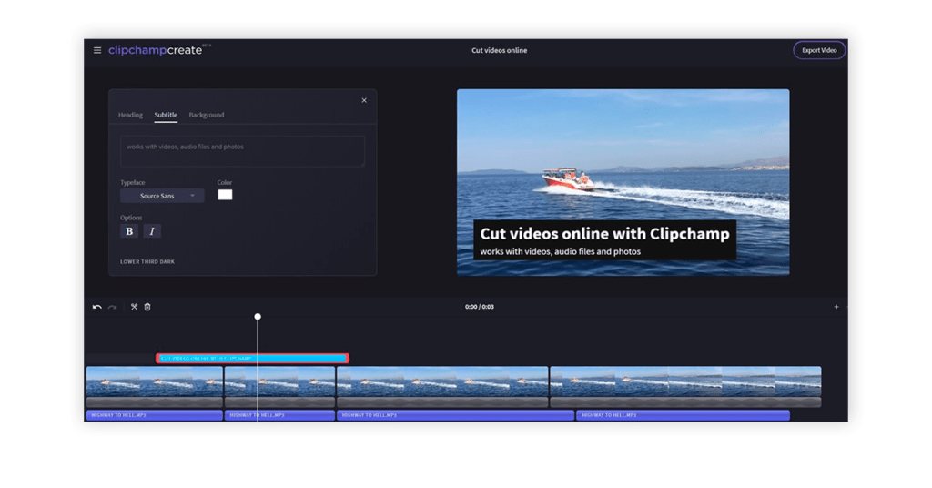Click the project title Cut videos online
The image size is (932, 488).
pos(500,50)
